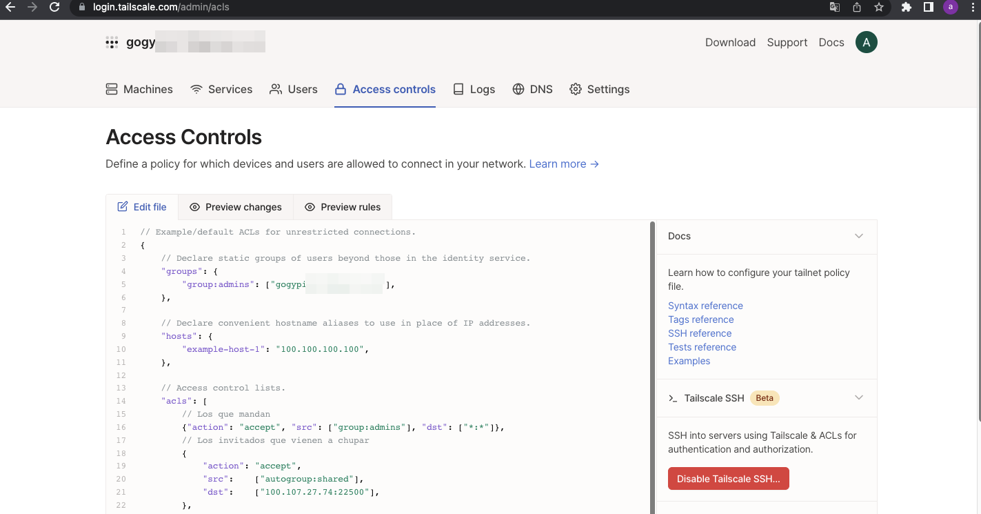Follow the Learn more link
Viewport: 981px width, 514px height.
click(x=563, y=164)
